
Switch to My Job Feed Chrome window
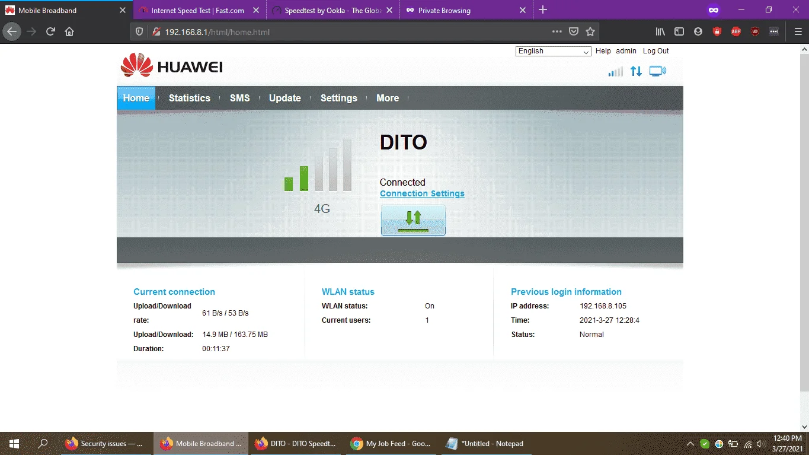(390, 444)
